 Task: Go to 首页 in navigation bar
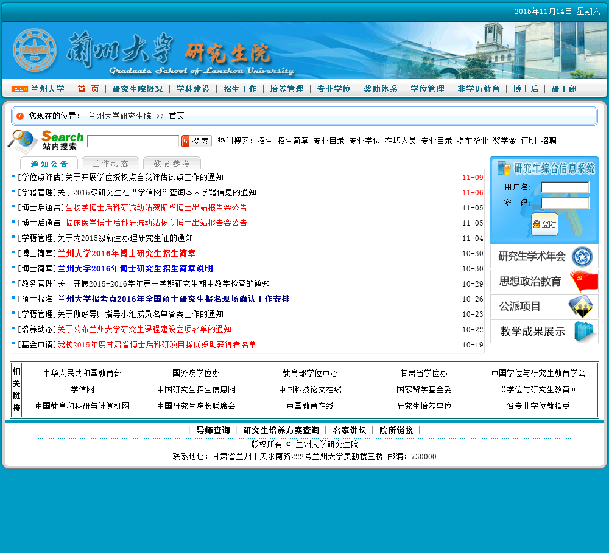coord(88,89)
